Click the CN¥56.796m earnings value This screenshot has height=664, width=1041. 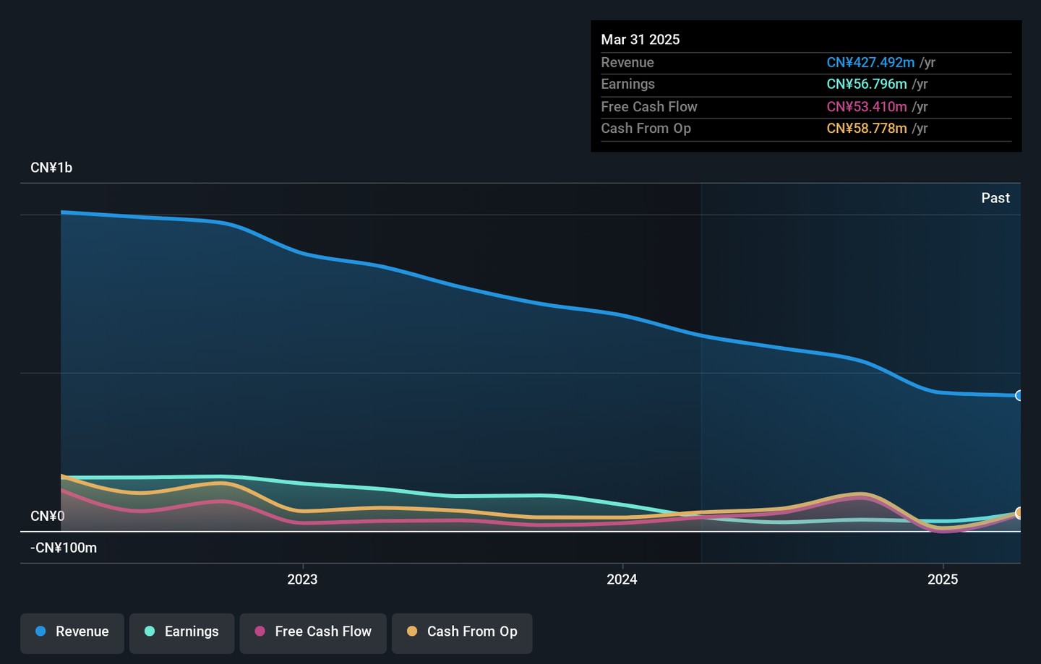866,85
